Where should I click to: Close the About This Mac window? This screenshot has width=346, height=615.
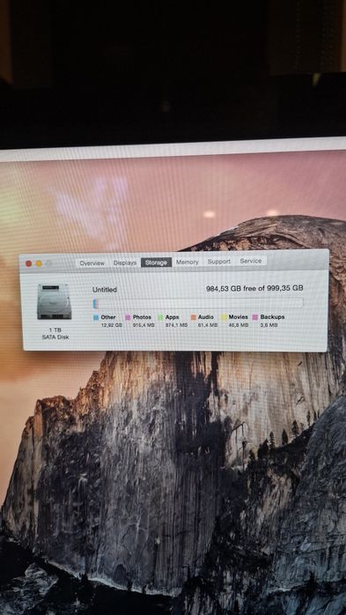point(28,264)
